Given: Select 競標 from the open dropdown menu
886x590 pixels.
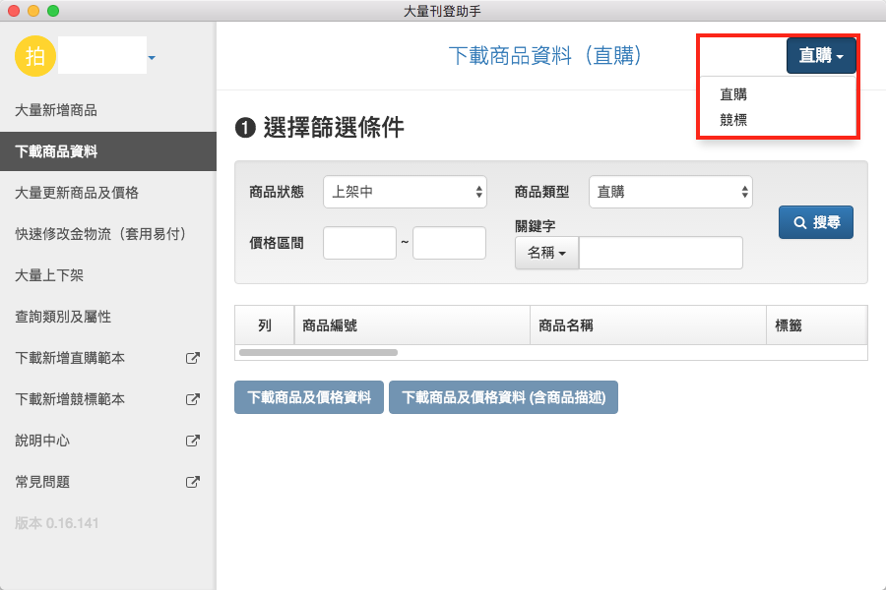Looking at the screenshot, I should click(x=733, y=119).
